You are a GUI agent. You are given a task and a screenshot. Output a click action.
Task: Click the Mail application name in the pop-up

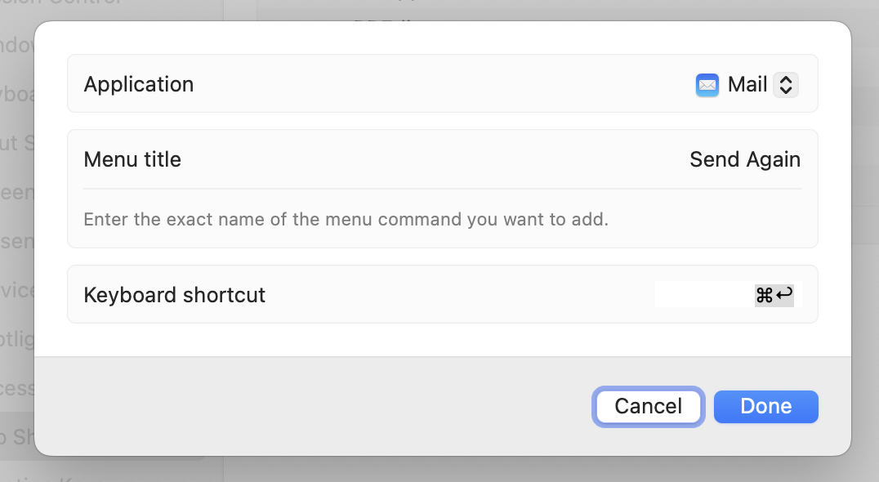click(x=747, y=85)
